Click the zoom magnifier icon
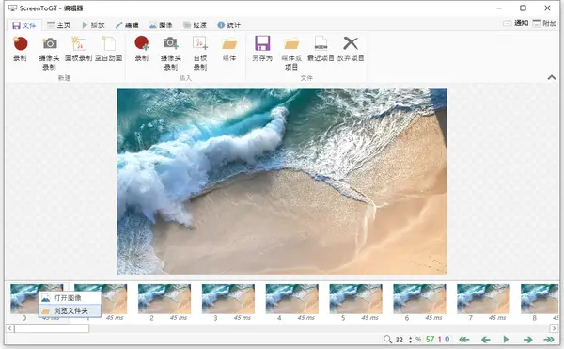 [387, 340]
